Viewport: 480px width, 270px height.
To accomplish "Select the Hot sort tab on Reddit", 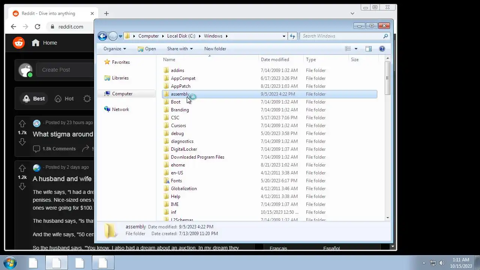I will (64, 99).
